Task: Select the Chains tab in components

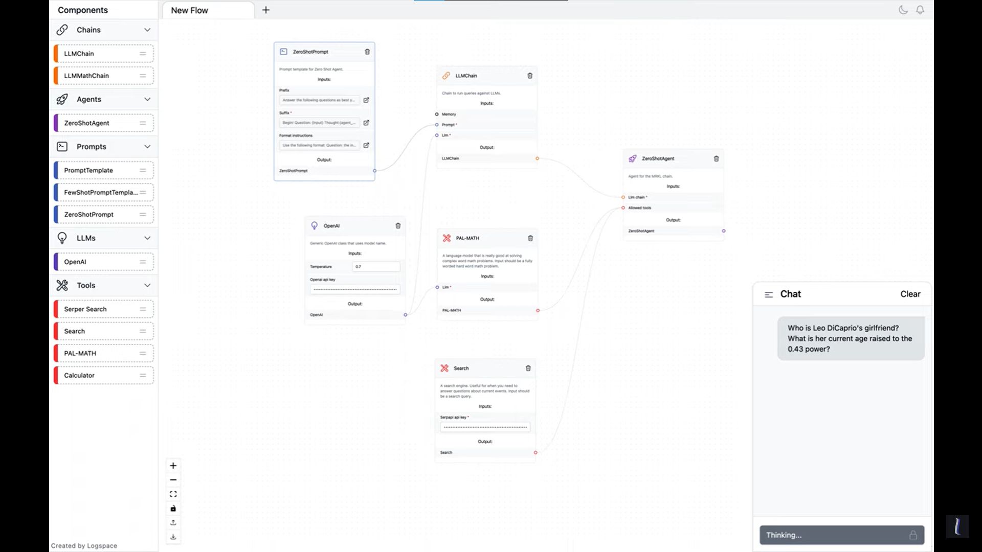Action: [103, 30]
